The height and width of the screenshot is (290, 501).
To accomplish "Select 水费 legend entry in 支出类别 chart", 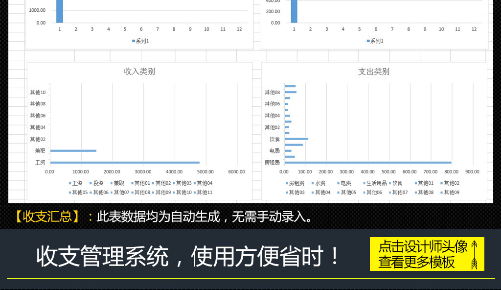I will [x=319, y=183].
